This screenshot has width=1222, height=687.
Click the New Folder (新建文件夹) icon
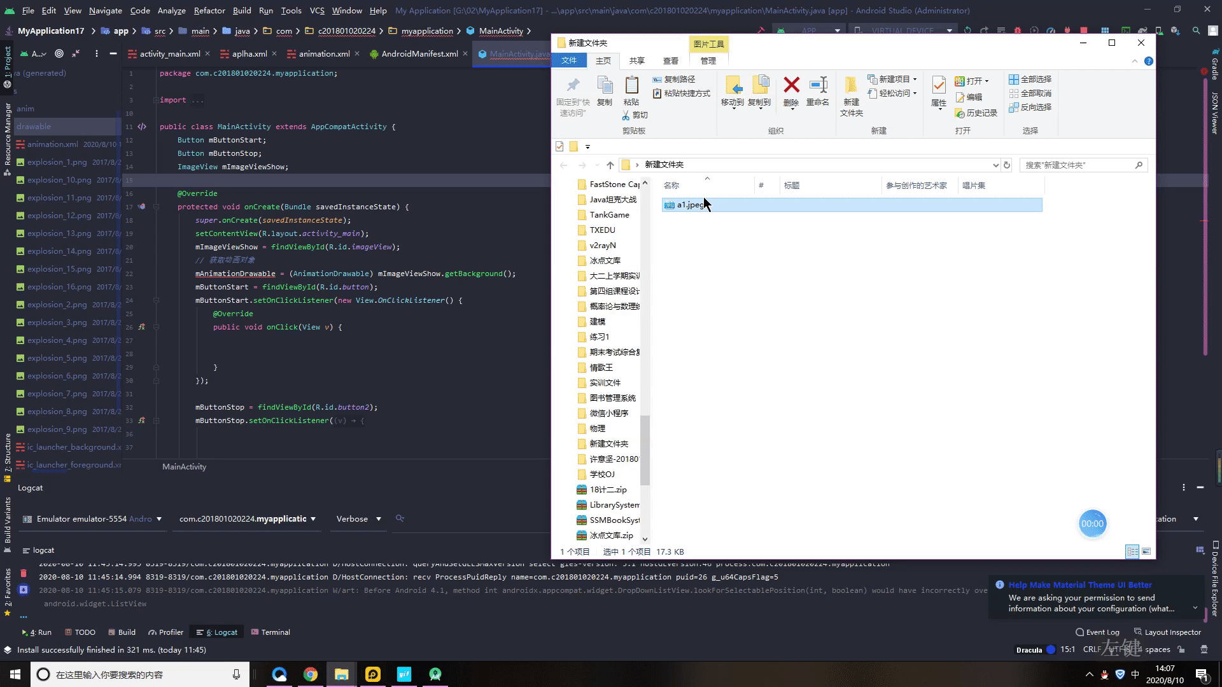tap(851, 85)
